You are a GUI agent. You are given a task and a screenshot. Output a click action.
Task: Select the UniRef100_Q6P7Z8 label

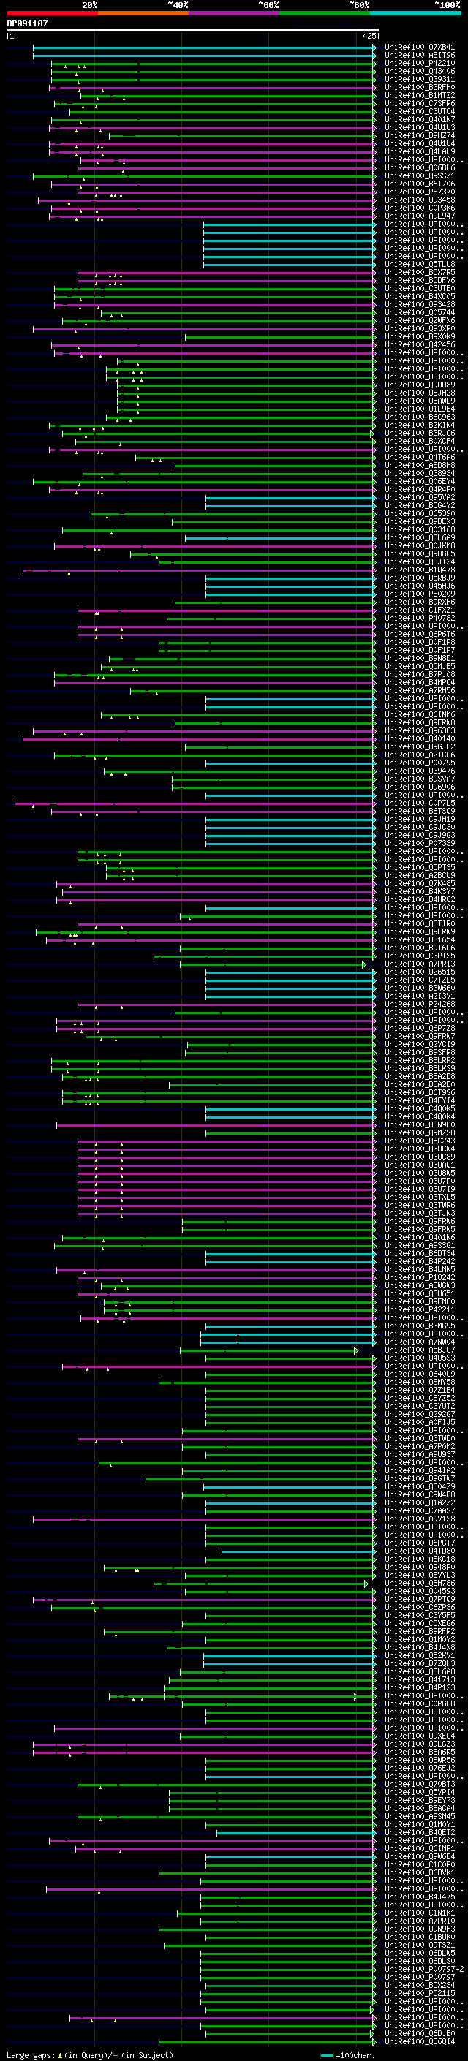point(419,1028)
